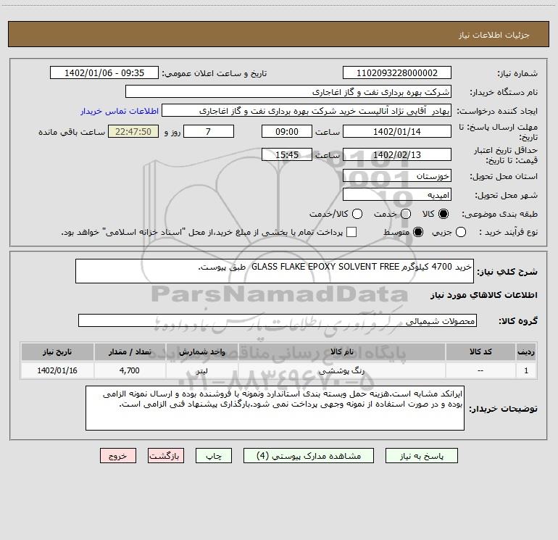
Task: Click the شماره نیاز field 1102093228000002
Action: (397, 73)
